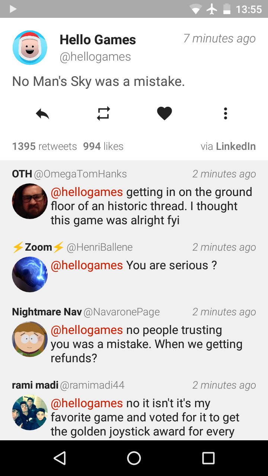View the 1395 retweets list
Viewport: 268px width, 476px height.
click(44, 147)
